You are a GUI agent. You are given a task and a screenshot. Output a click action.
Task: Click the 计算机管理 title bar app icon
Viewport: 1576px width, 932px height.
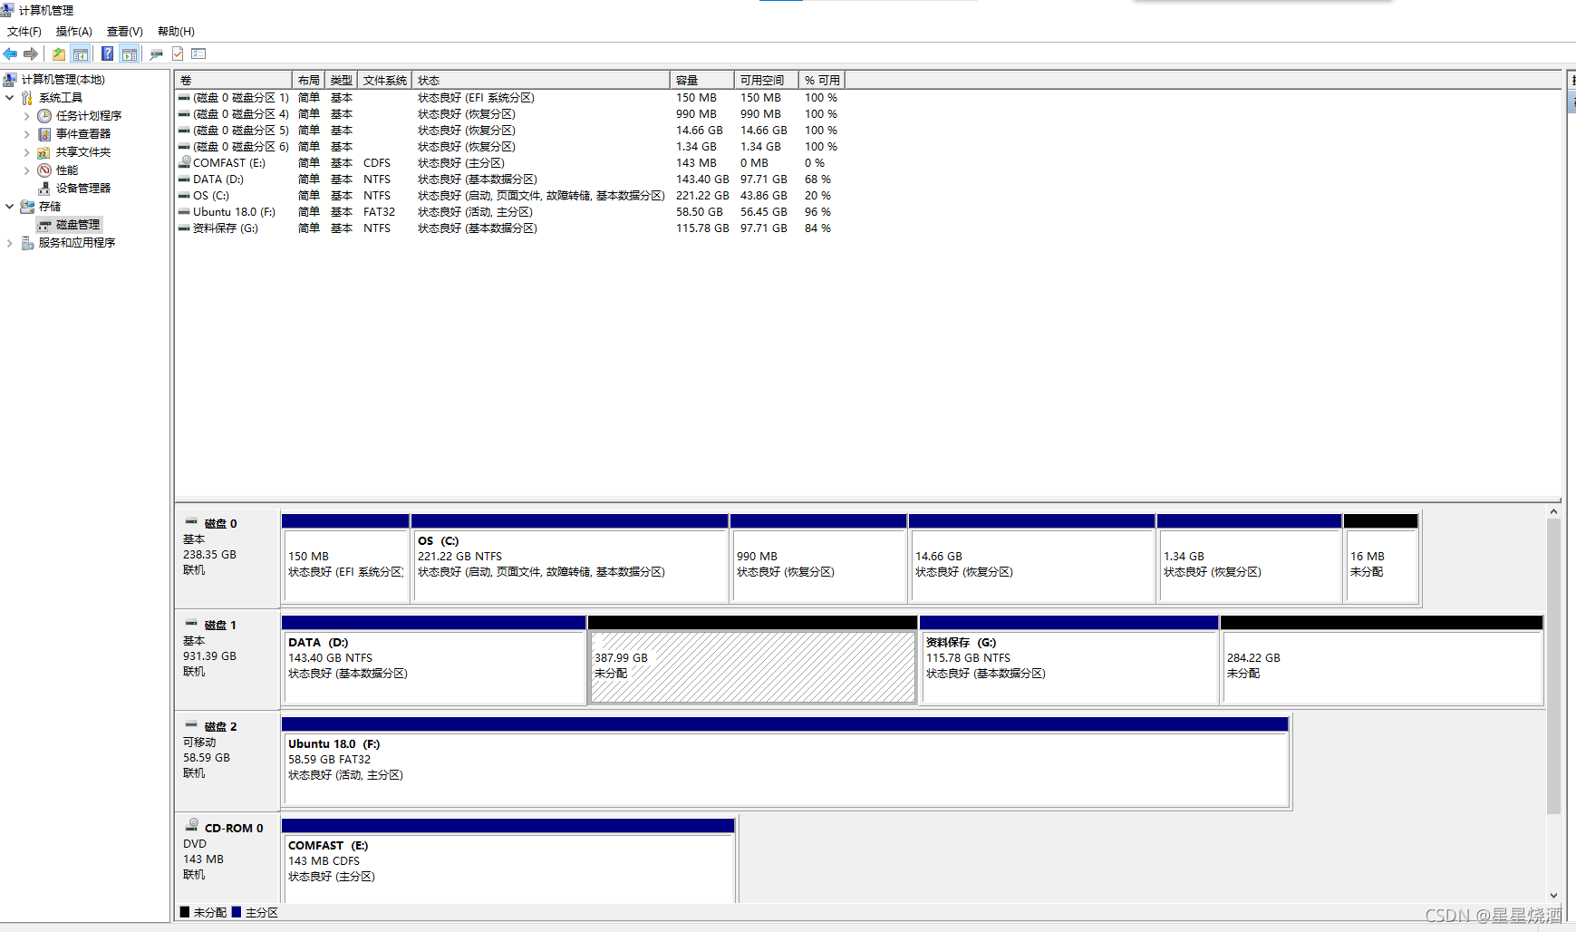coord(8,10)
